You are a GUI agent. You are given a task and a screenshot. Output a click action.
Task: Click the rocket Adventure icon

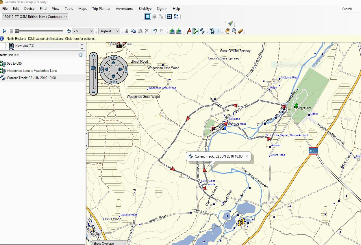(230, 23)
